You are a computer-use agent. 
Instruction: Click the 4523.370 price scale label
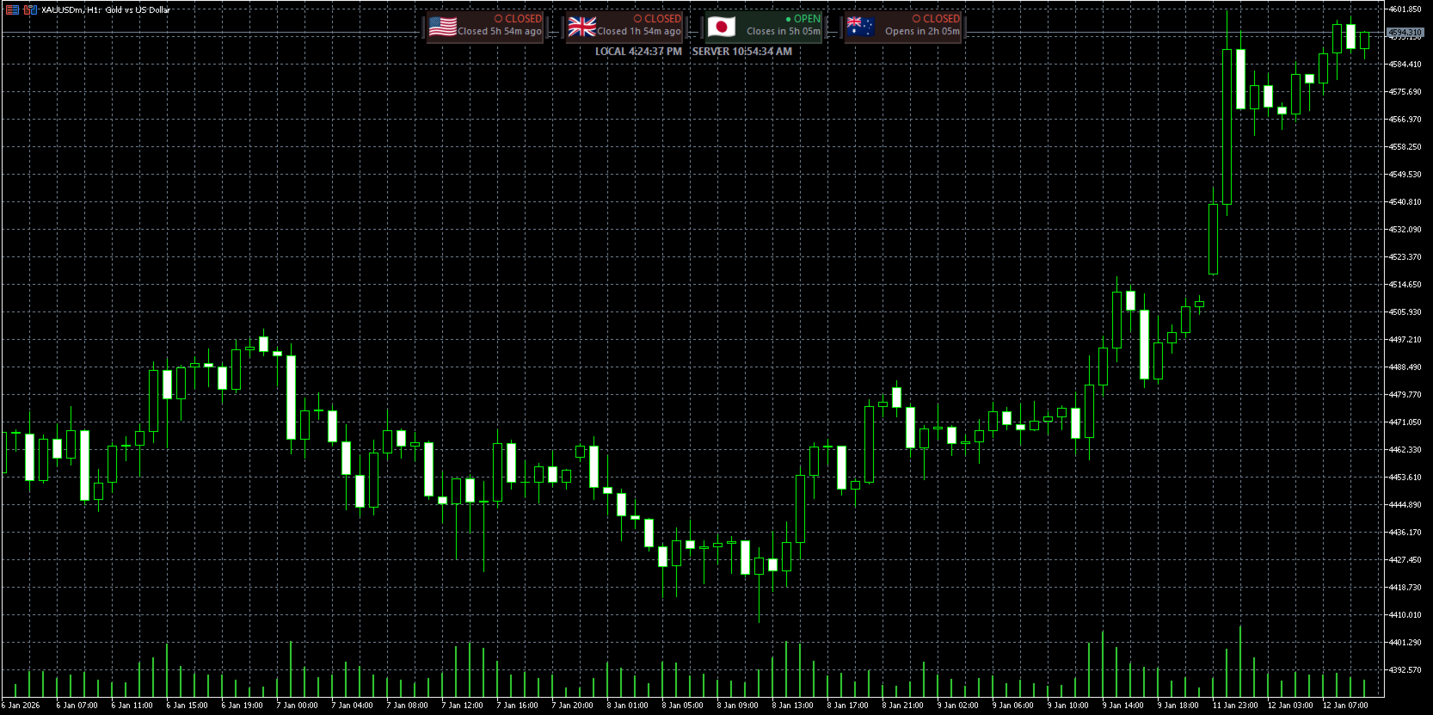pos(1405,257)
